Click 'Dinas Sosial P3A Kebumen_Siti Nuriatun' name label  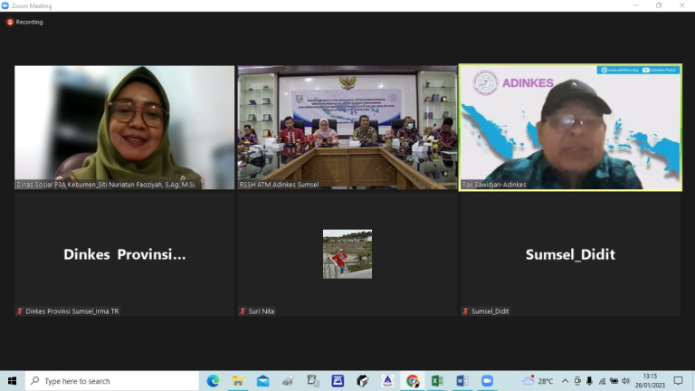pyautogui.click(x=106, y=185)
